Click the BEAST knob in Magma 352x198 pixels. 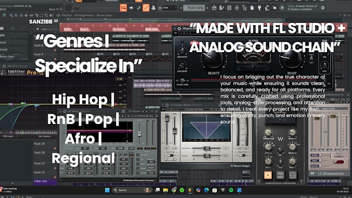(x=291, y=59)
